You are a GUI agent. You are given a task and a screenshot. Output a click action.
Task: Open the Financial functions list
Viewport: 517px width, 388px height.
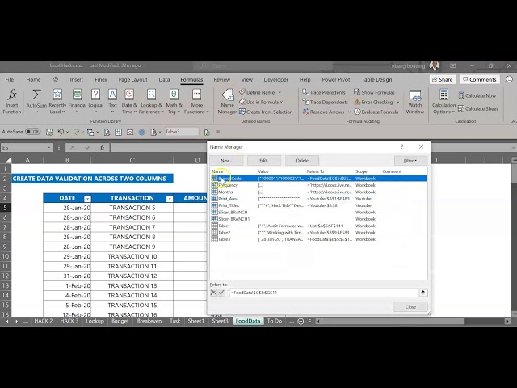click(78, 102)
